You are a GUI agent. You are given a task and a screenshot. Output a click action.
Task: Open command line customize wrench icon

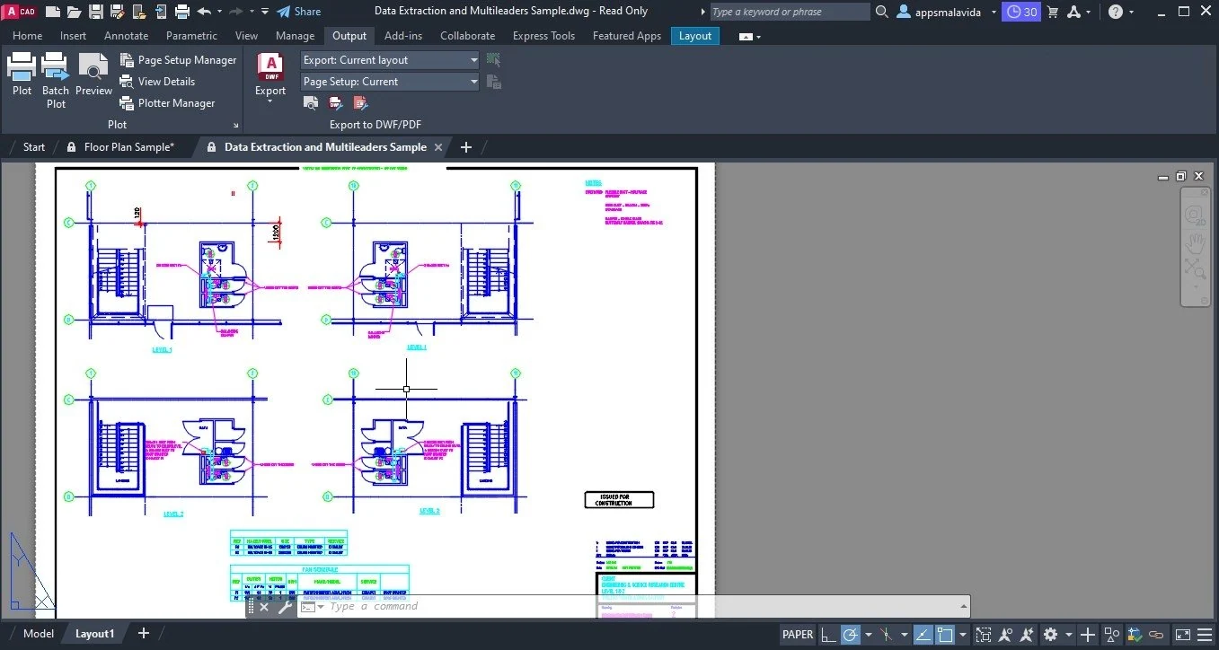[285, 607]
